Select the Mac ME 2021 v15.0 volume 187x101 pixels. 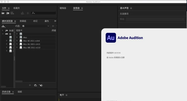(32, 48)
